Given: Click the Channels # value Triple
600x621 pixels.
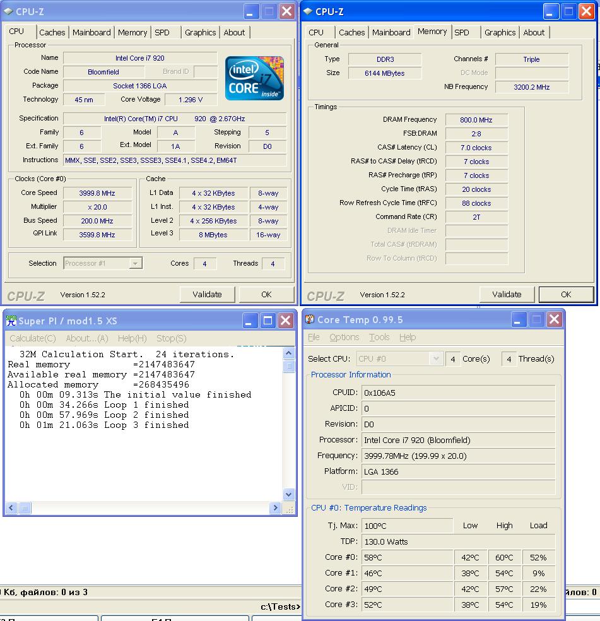Looking at the screenshot, I should click(531, 59).
